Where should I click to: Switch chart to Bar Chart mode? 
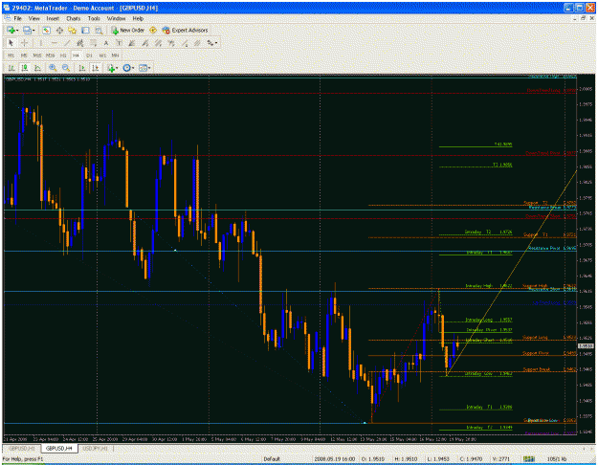click(x=11, y=68)
